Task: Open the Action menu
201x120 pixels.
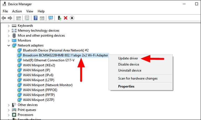Action: pos(17,11)
